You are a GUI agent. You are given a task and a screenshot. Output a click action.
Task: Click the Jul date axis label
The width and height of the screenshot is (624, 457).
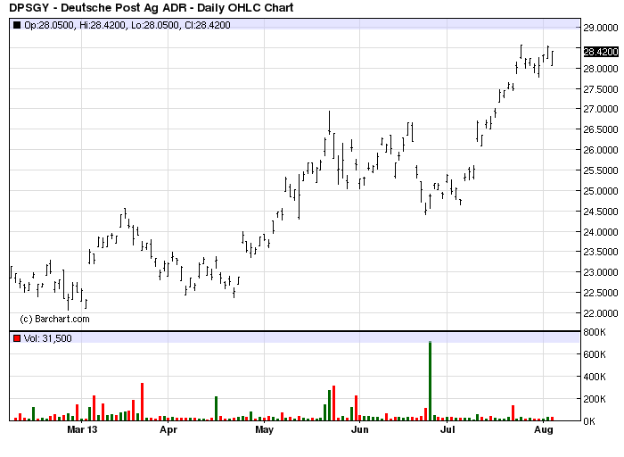pos(447,429)
